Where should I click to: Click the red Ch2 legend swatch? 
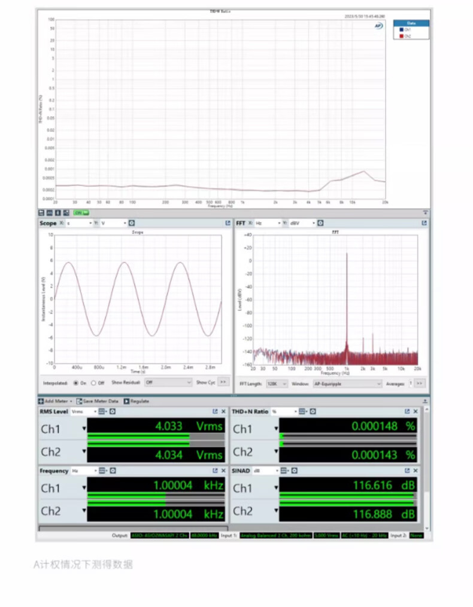click(401, 36)
